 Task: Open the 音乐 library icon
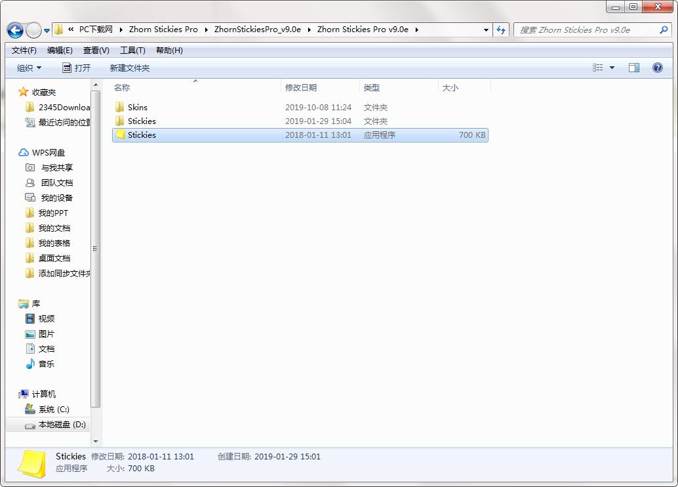30,364
